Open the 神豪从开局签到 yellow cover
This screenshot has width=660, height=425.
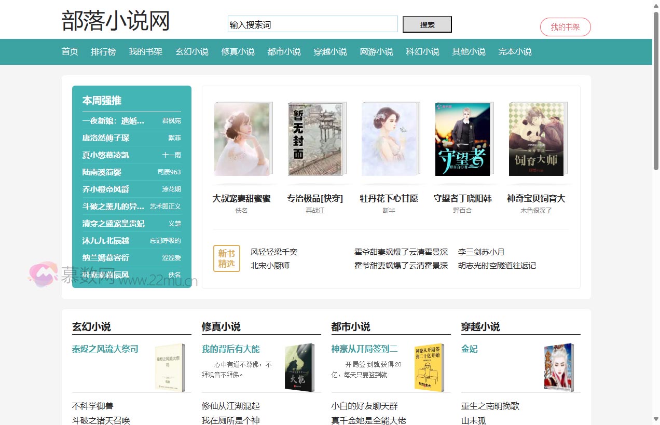point(429,367)
